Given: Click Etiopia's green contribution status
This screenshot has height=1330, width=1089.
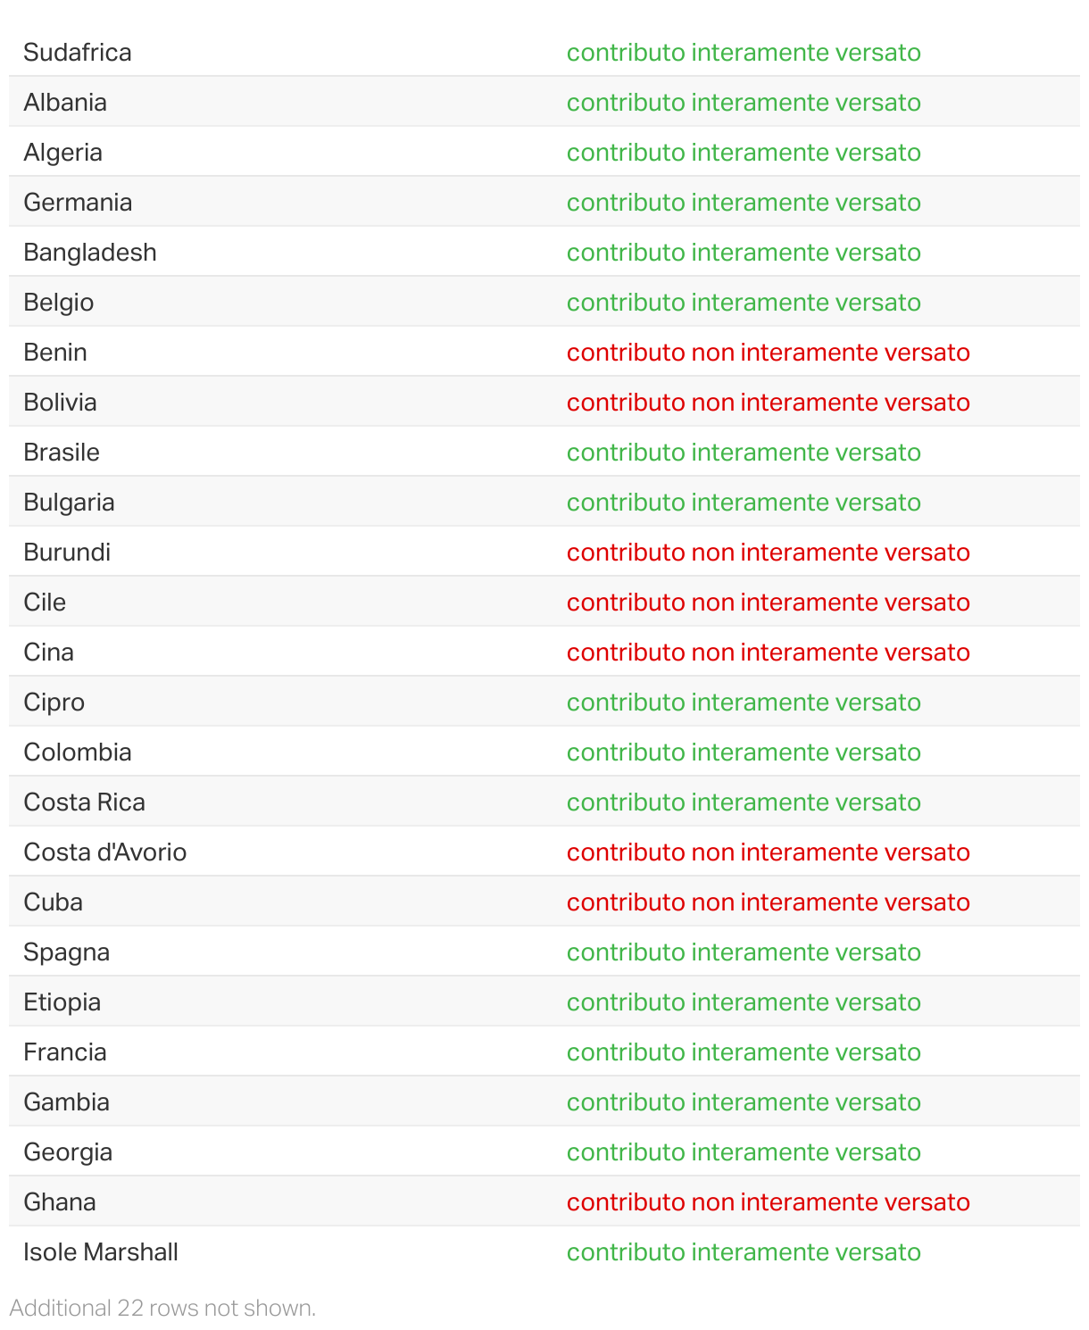Looking at the screenshot, I should coord(743,1002).
